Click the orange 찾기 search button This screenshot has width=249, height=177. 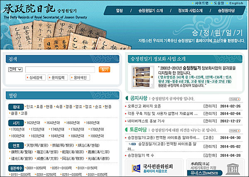click(104, 69)
